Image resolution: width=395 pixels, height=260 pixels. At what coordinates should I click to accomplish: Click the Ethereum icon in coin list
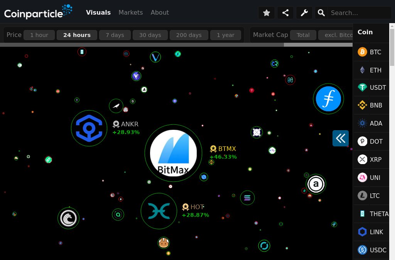(x=362, y=70)
